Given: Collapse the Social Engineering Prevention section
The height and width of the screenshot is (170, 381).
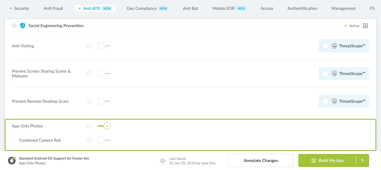Looking at the screenshot, I should coord(14,26).
